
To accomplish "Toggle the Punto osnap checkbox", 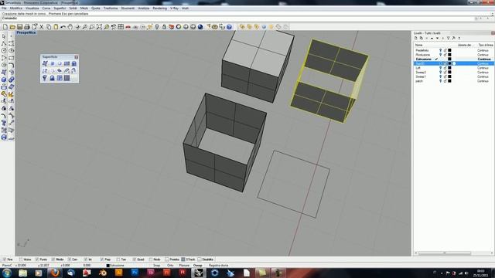I will (37, 259).
